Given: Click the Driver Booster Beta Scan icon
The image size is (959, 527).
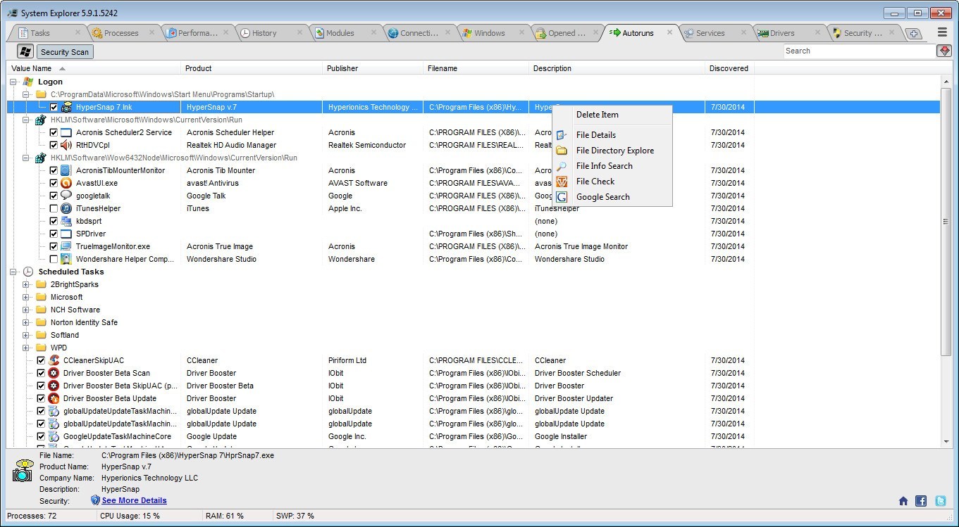Looking at the screenshot, I should pos(54,373).
